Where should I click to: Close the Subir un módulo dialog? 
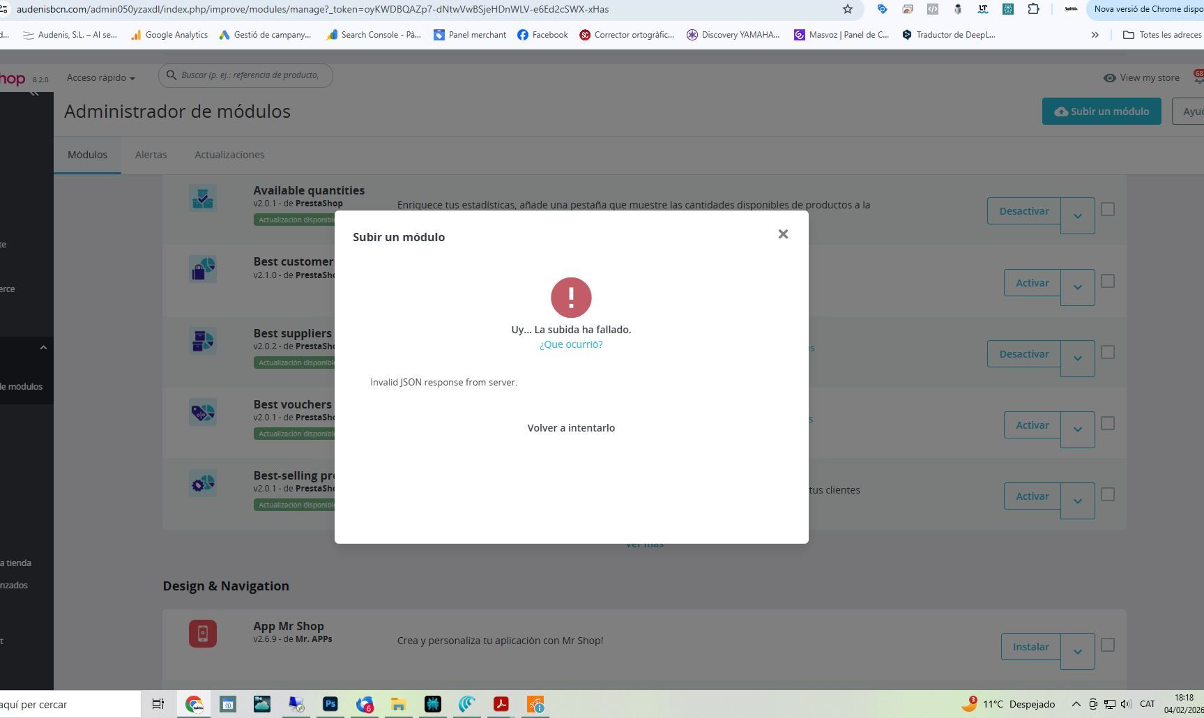coord(783,234)
